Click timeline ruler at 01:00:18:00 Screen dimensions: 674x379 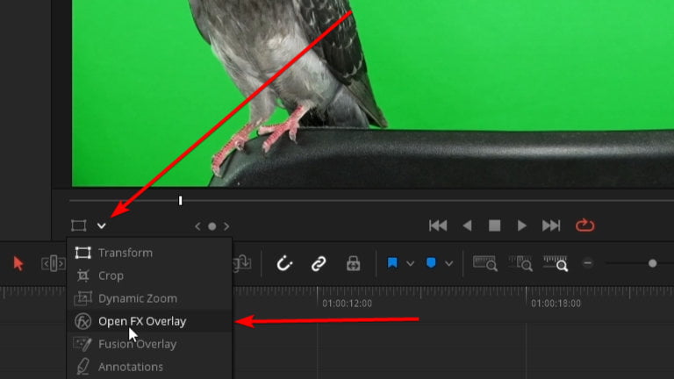556,304
